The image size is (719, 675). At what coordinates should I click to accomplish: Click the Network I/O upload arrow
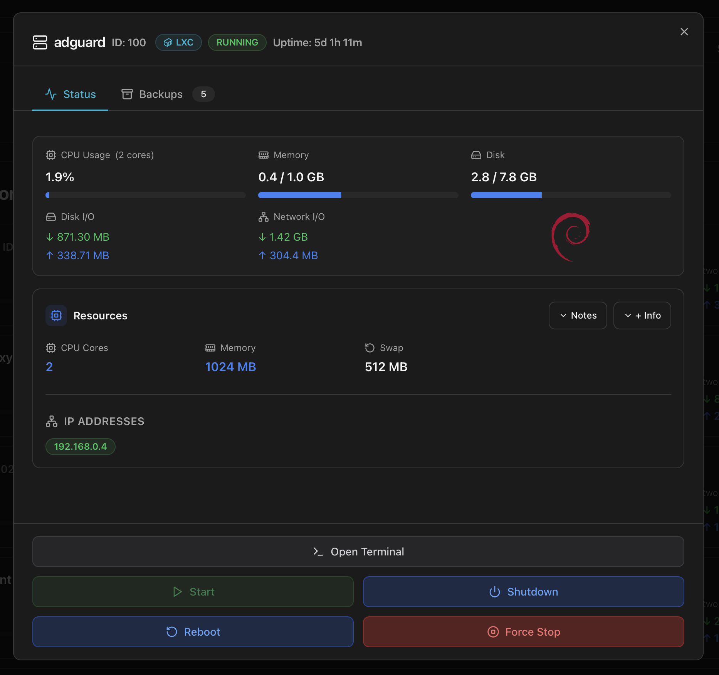(x=262, y=255)
